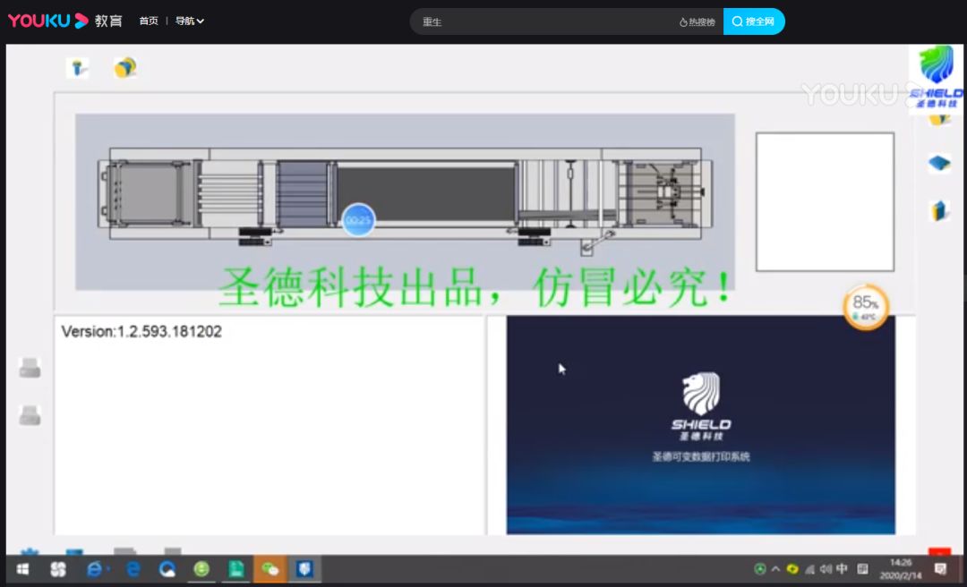Viewport: 967px width, 587px height.
Task: Go to 首页 home link
Action: [149, 21]
